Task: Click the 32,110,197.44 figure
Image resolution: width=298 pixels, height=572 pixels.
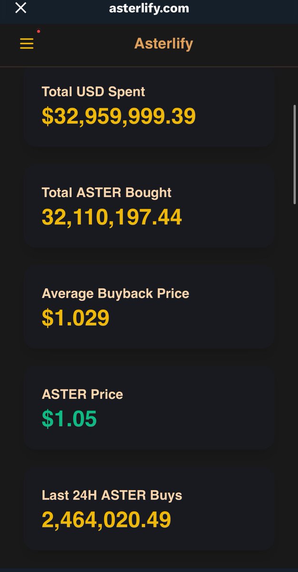Action: 112,217
